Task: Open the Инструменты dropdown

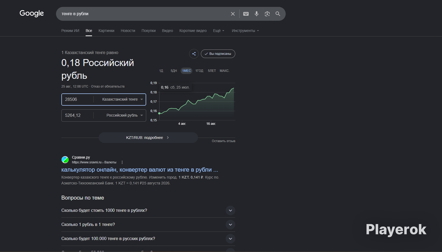Action: (x=245, y=31)
